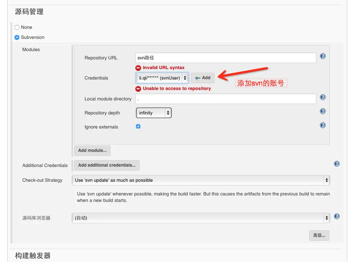The width and height of the screenshot is (357, 262).
Task: Click the 源码库浏览器 label
Action: pyautogui.click(x=36, y=218)
